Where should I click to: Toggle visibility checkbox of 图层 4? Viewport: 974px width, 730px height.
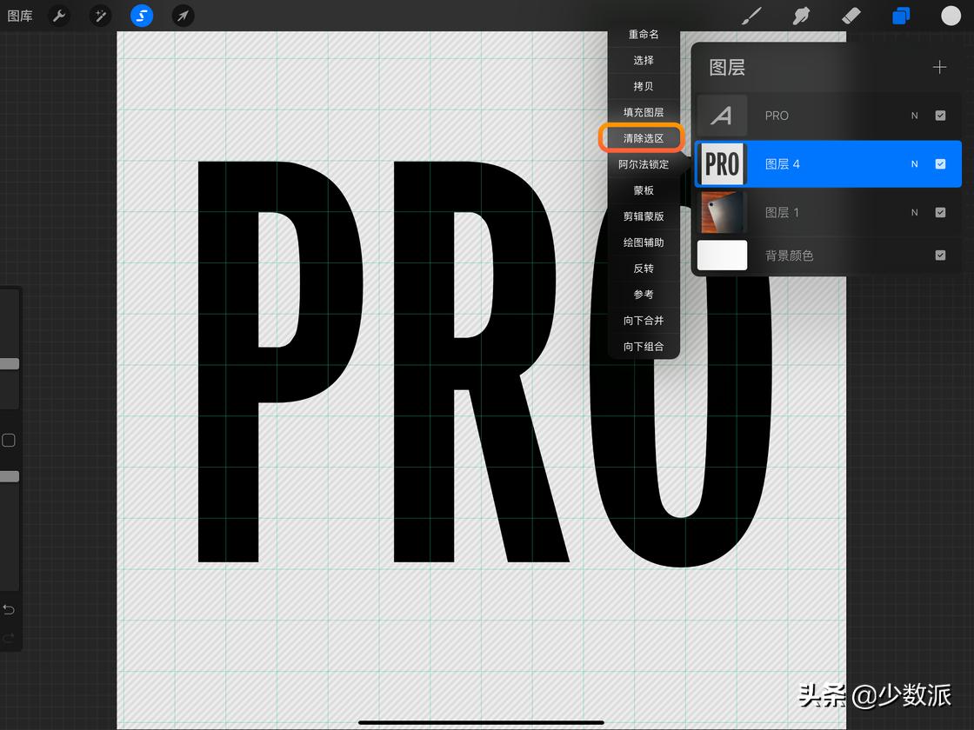click(940, 164)
